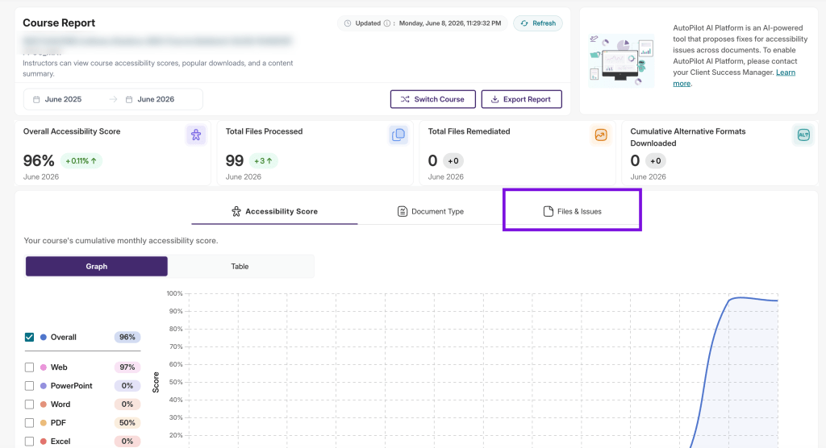Tick the PDF series checkbox

click(x=30, y=423)
